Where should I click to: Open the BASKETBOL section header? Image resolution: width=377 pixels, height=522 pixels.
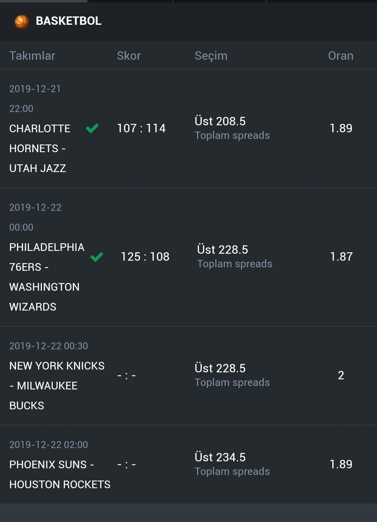tap(188, 22)
